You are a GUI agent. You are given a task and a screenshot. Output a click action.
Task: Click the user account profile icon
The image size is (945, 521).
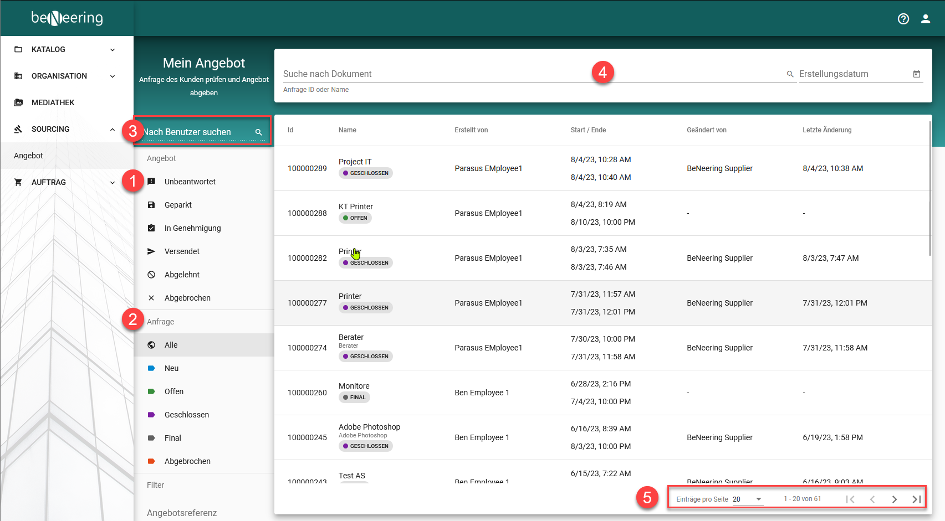click(x=925, y=19)
